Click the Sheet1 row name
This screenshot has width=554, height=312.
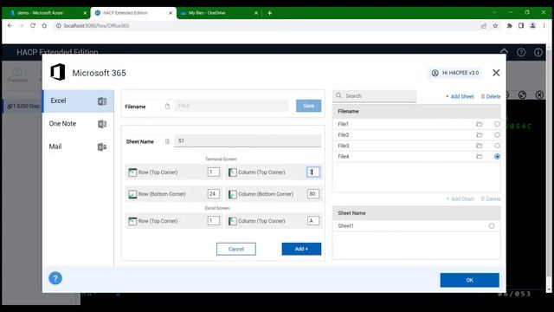(x=345, y=225)
